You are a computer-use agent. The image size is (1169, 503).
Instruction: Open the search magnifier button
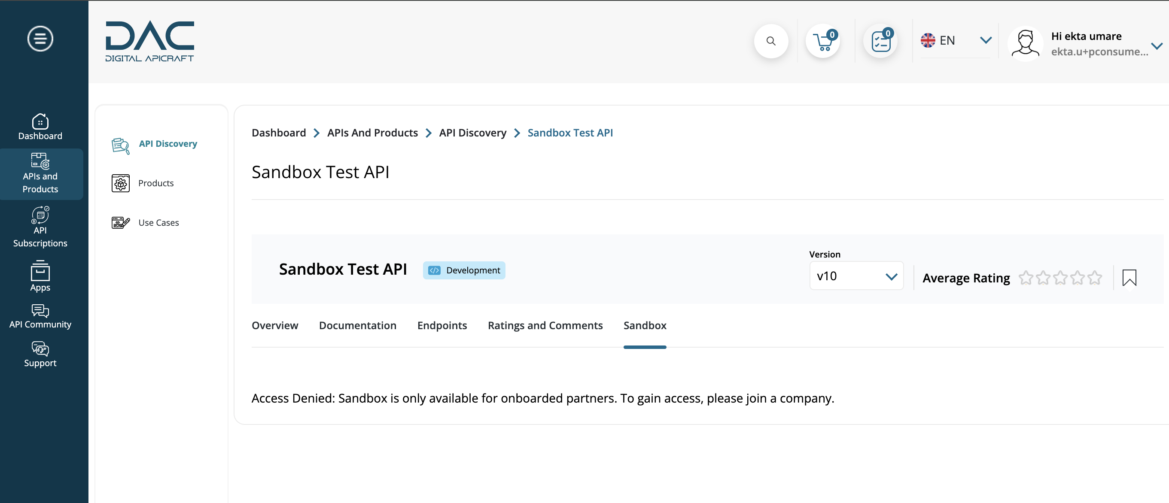(770, 41)
